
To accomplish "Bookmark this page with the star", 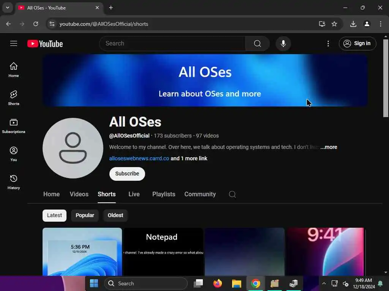I will pos(334,24).
